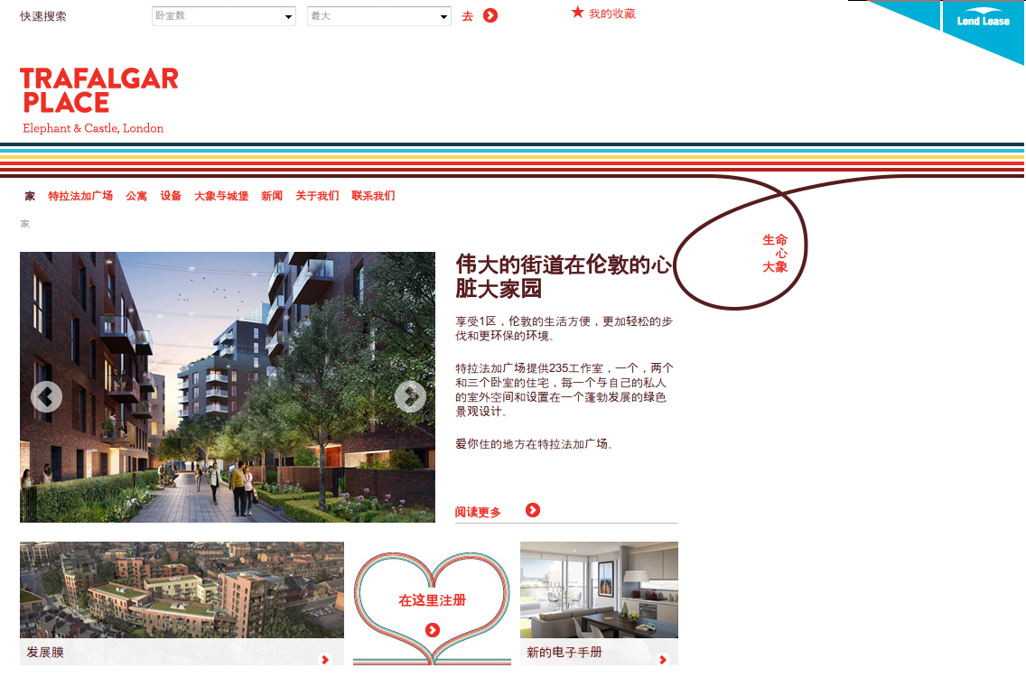Open 特拉法加广场 menu item

pos(80,196)
